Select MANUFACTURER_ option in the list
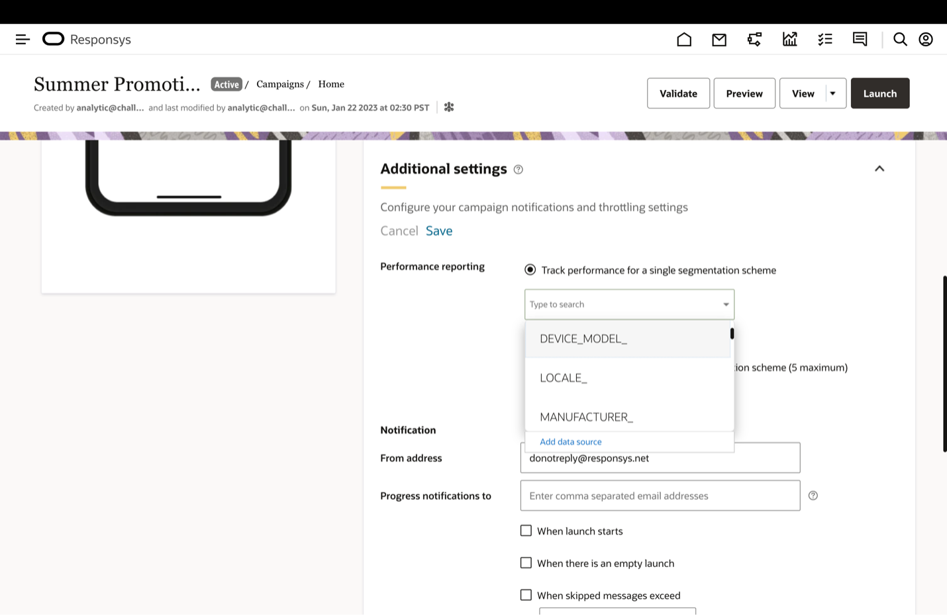 [x=586, y=417]
